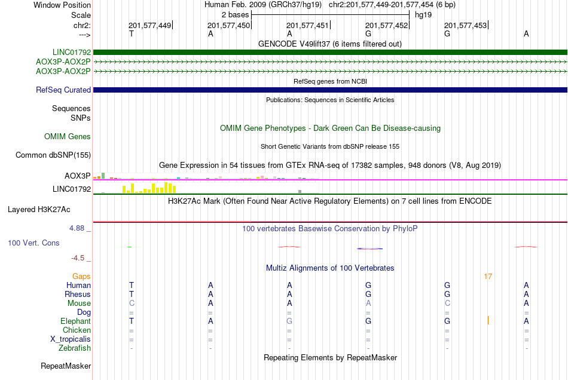This screenshot has height=380, width=568.
Task: Select the Human alignment row label
Action: coord(78,285)
